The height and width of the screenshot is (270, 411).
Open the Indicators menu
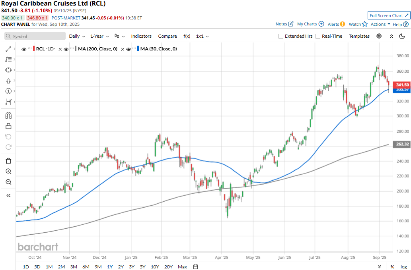141,36
